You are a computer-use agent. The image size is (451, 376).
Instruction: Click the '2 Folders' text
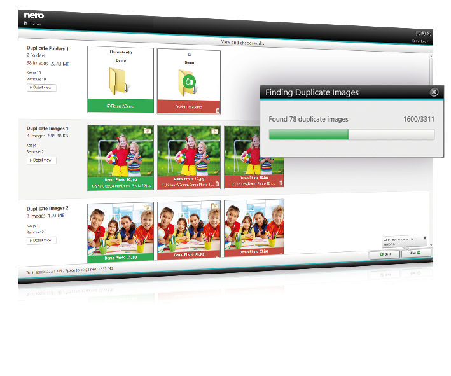point(36,55)
